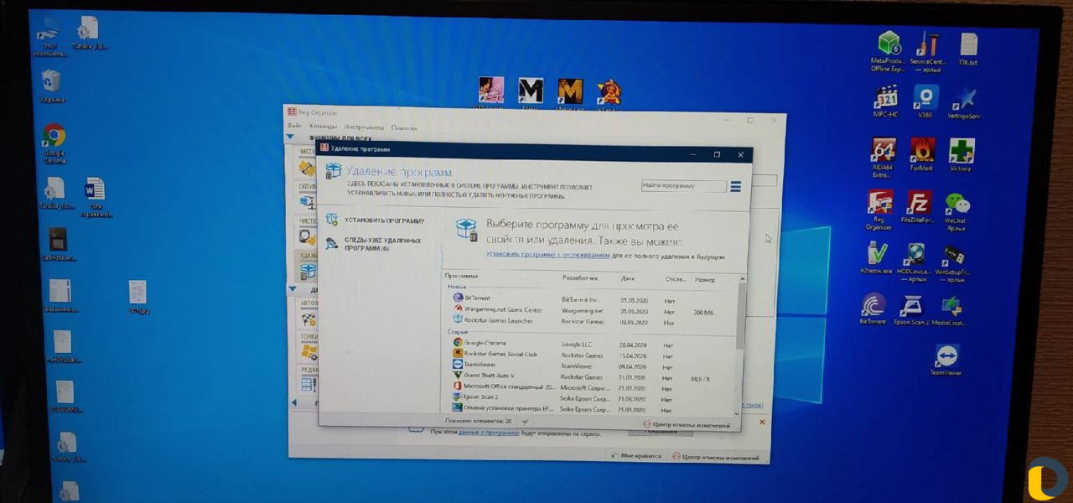Sort list by Дата column header
Screen dimensions: 1073x503
[x=629, y=277]
